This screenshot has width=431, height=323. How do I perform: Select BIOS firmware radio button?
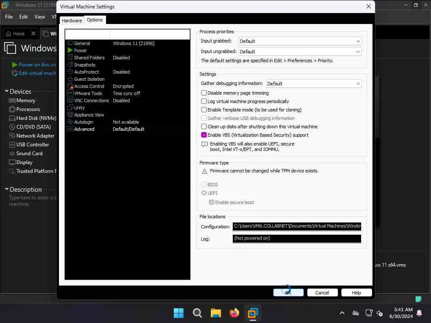coord(204,185)
